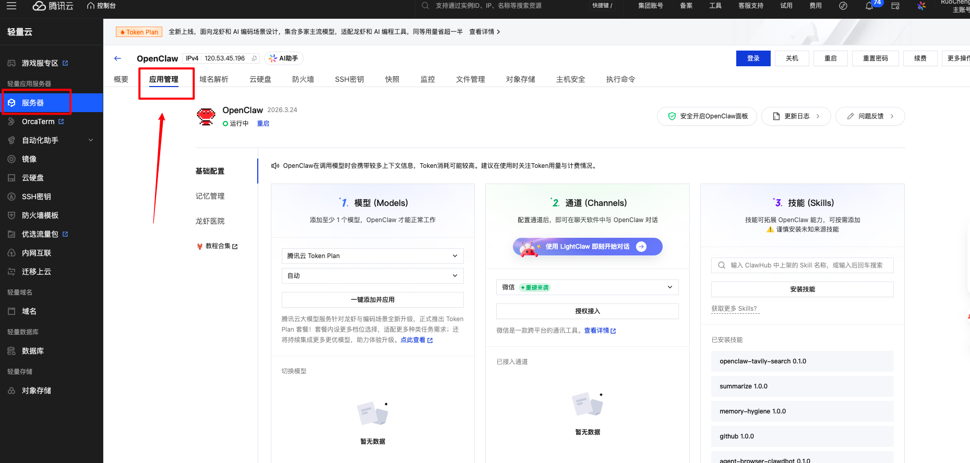Click the 关机 shutdown button

[x=792, y=58]
